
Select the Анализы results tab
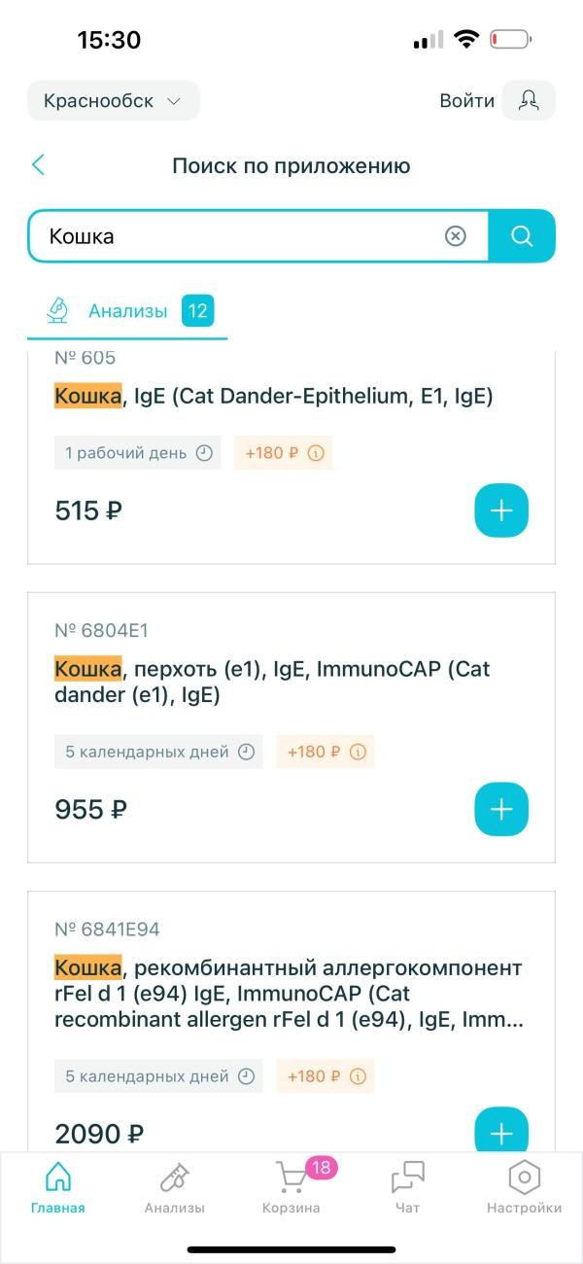click(128, 312)
